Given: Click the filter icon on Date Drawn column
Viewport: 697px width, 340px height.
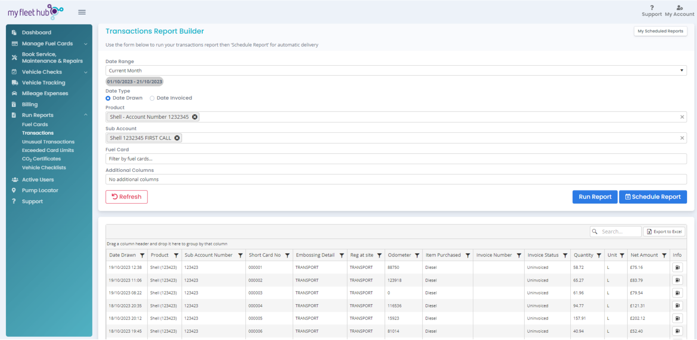Looking at the screenshot, I should [x=142, y=255].
